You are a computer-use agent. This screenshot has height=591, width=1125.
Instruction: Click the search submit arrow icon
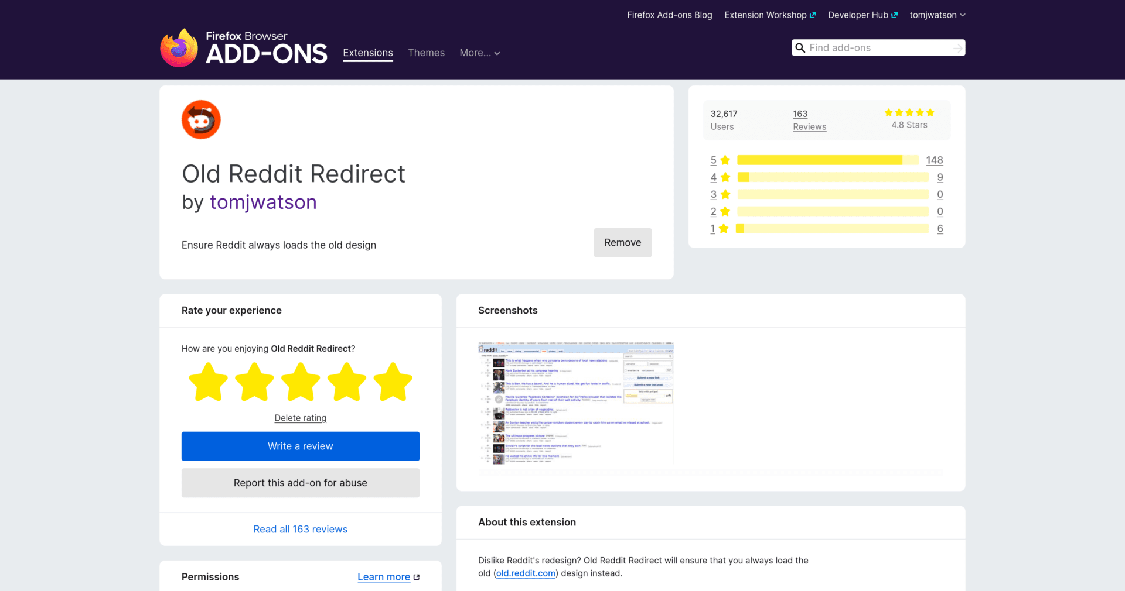click(x=957, y=48)
